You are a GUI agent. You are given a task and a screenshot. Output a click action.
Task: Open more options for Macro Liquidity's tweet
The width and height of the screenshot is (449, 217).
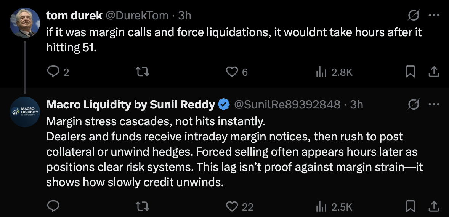434,104
